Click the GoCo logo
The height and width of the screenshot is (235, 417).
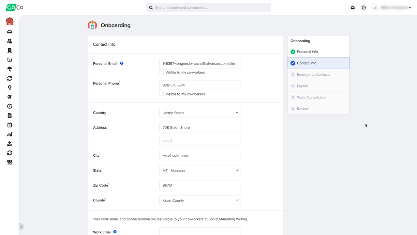tap(14, 8)
